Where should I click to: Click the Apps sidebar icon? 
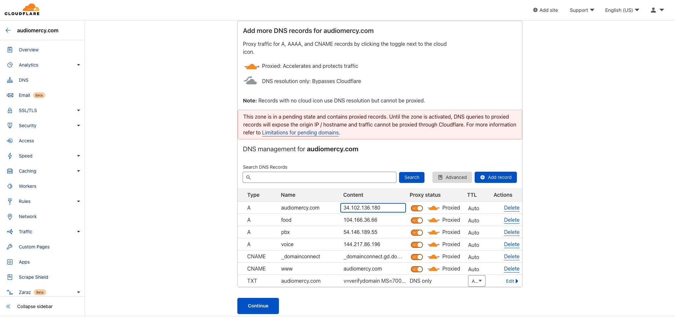tap(10, 262)
